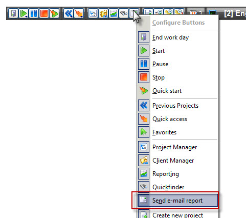Select Create new project menu item
This screenshot has height=218, width=246.
tap(177, 214)
